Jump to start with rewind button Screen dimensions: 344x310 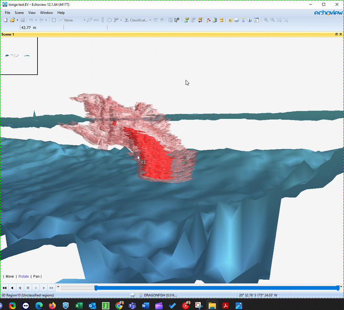tap(4, 288)
